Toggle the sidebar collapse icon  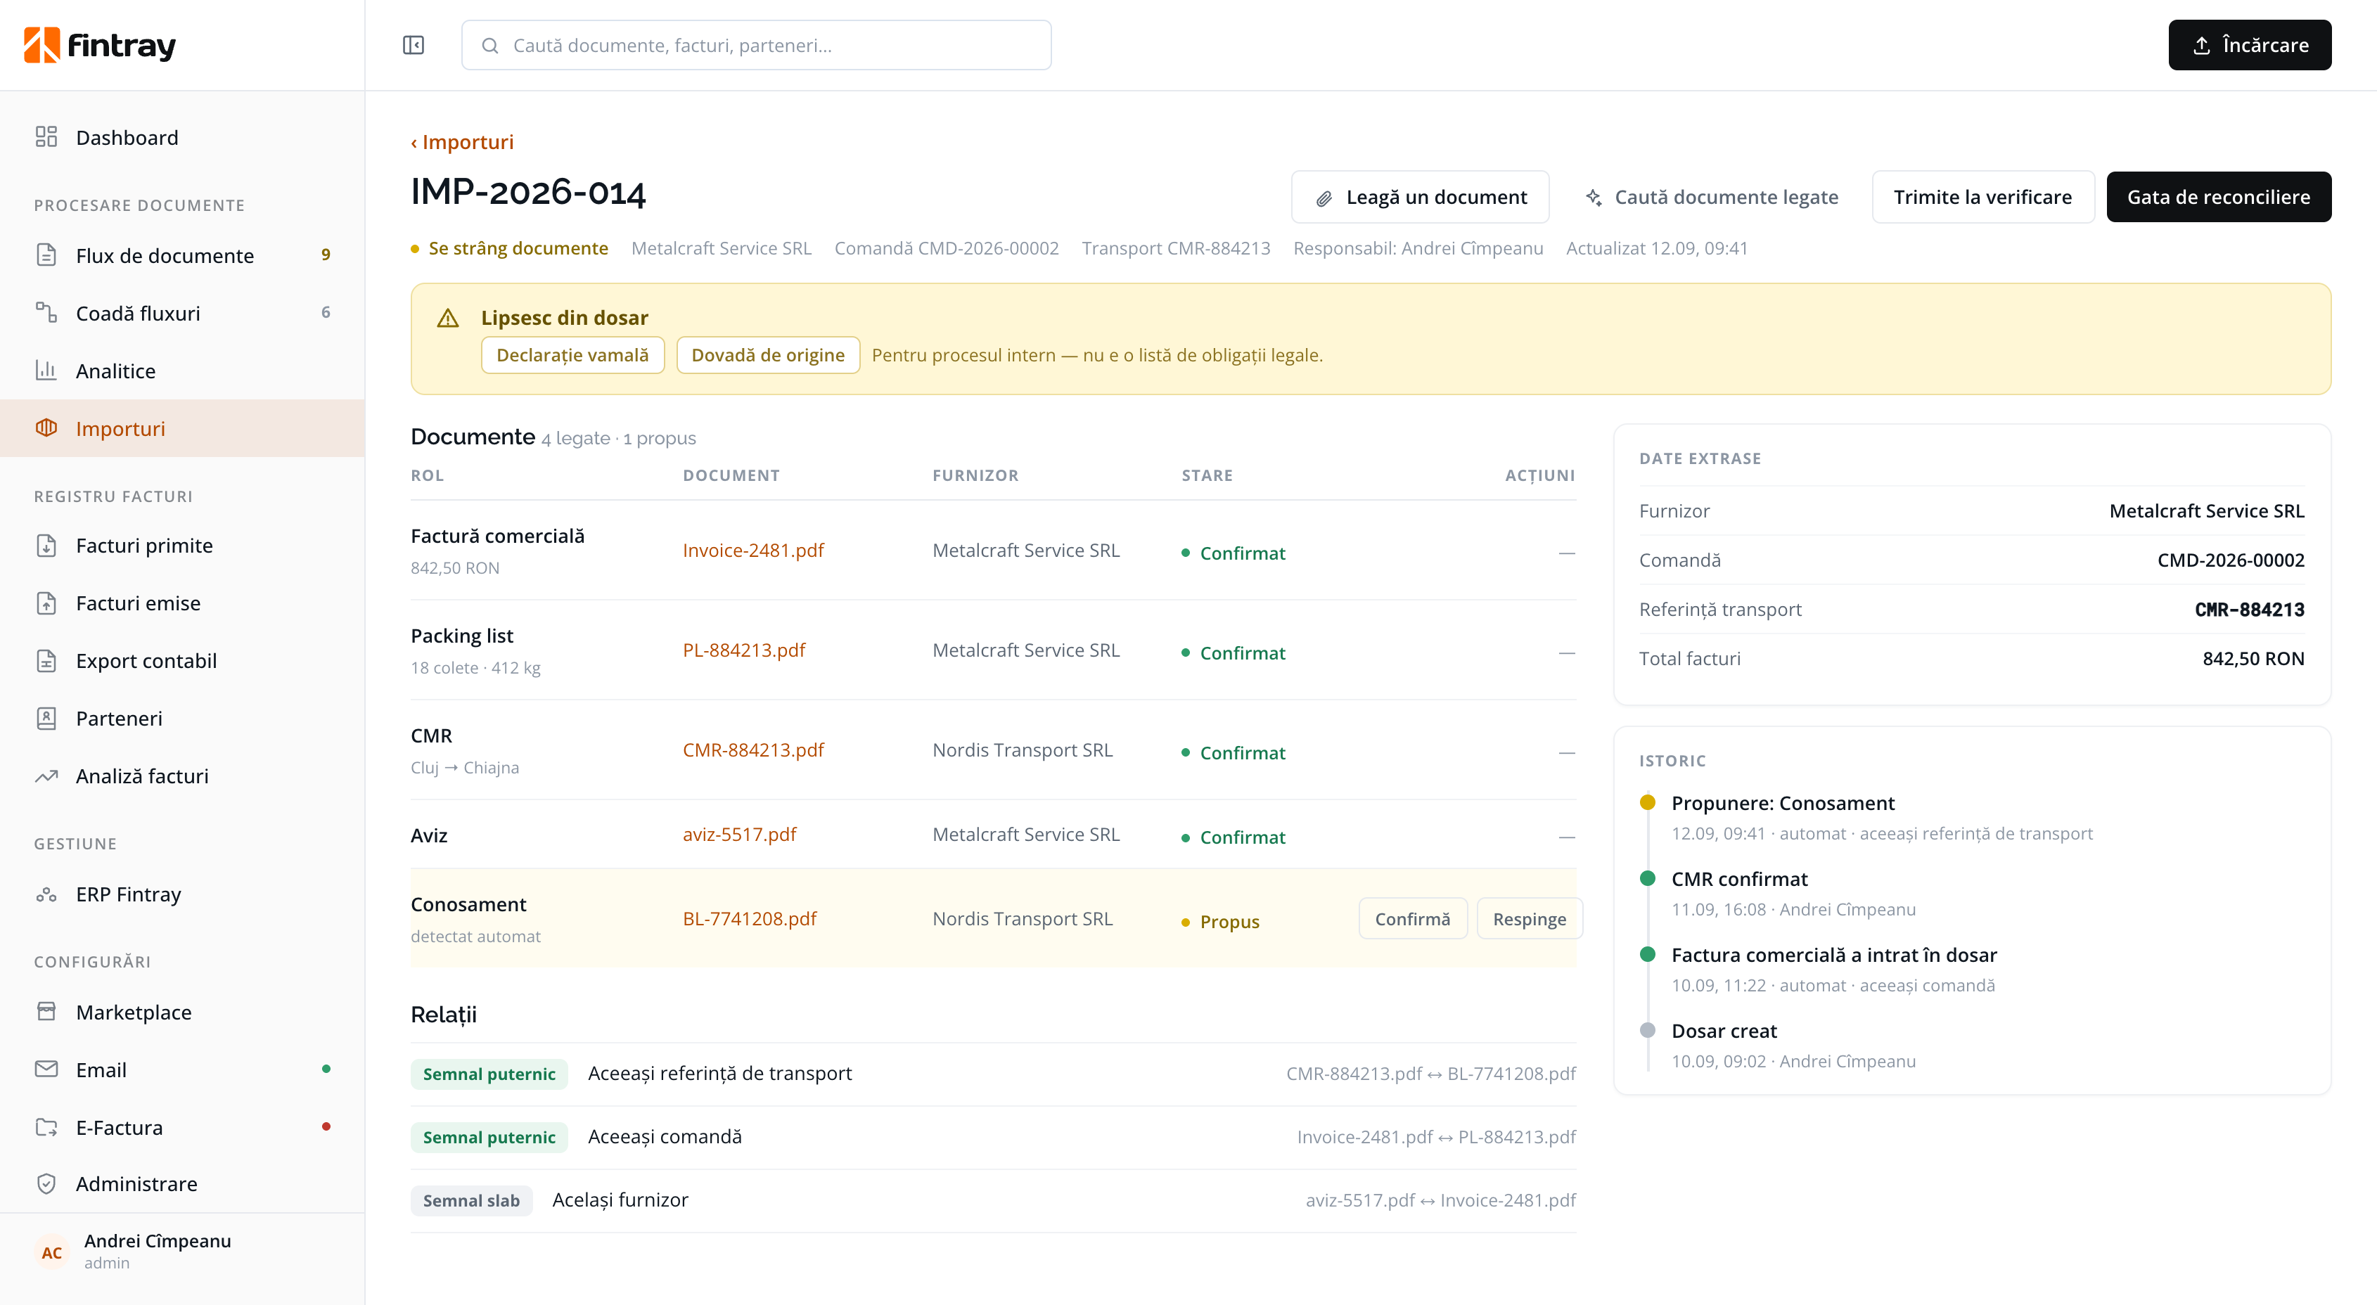click(x=414, y=45)
